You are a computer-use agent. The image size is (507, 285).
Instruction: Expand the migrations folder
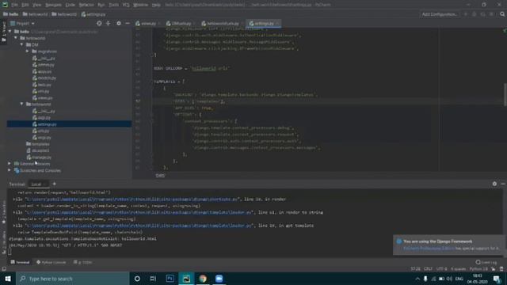click(x=28, y=51)
